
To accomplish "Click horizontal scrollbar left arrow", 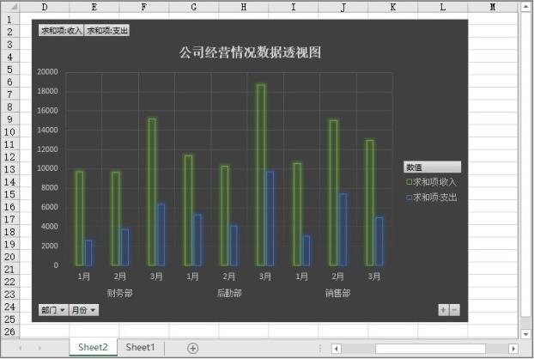I will point(337,349).
